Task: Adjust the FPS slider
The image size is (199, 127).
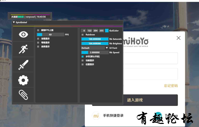Action: pyautogui.click(x=50, y=35)
